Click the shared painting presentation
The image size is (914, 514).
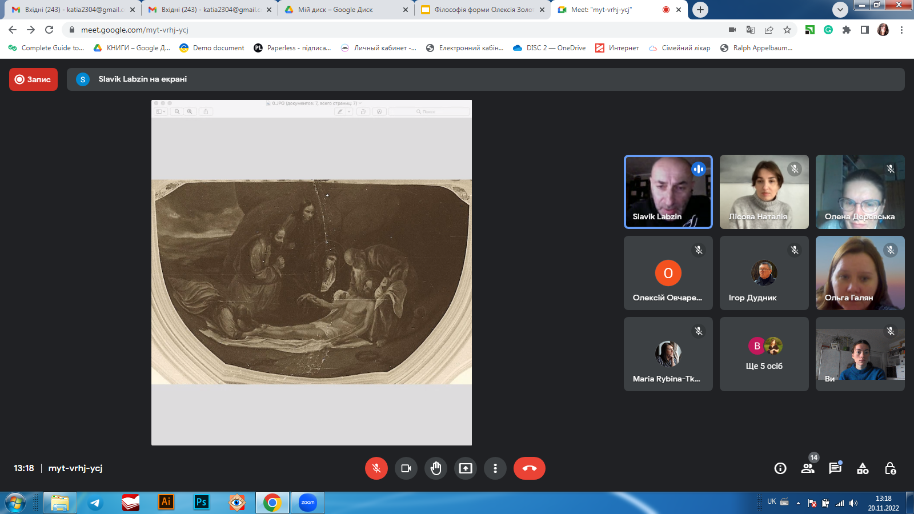(x=311, y=273)
